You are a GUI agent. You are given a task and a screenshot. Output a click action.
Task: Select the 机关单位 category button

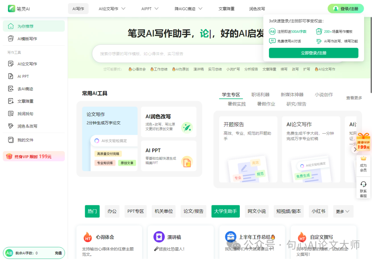pyautogui.click(x=164, y=211)
